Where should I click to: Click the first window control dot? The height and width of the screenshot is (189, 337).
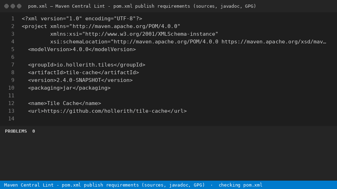[x=6, y=6]
